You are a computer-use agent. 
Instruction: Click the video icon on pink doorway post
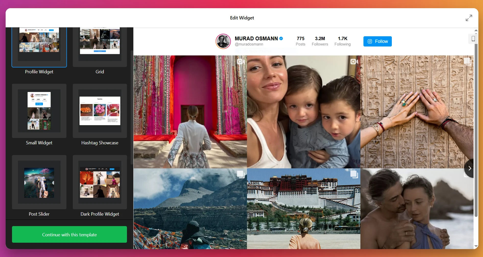(x=240, y=62)
